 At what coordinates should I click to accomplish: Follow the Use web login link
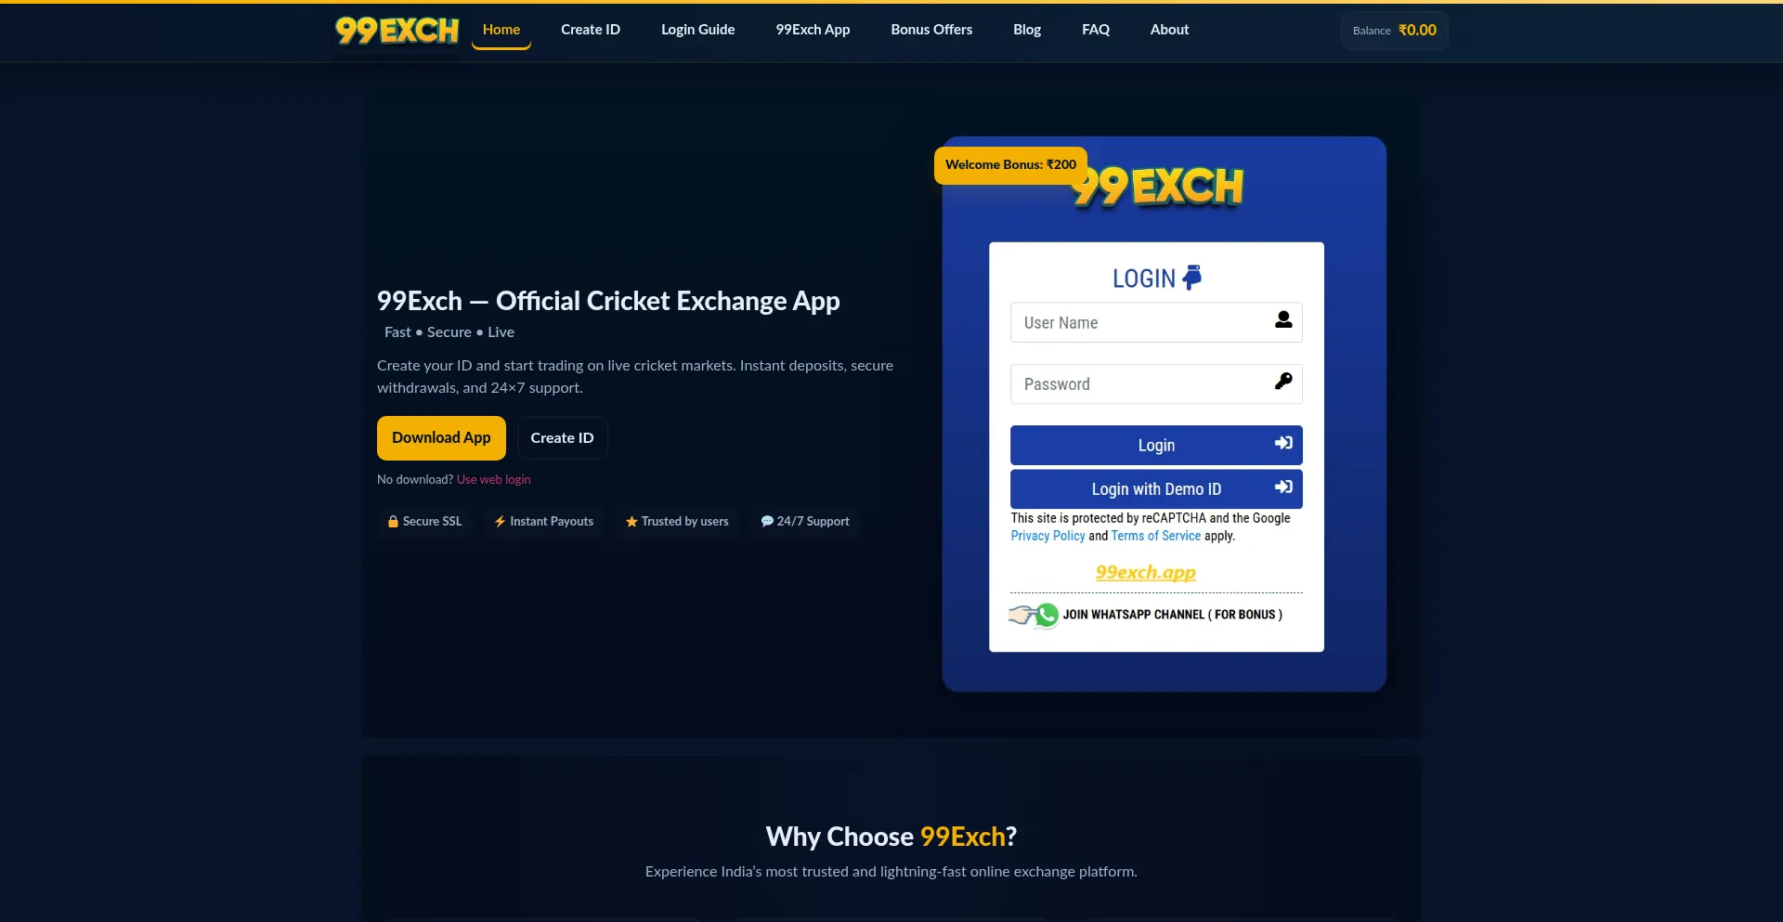[x=493, y=479]
